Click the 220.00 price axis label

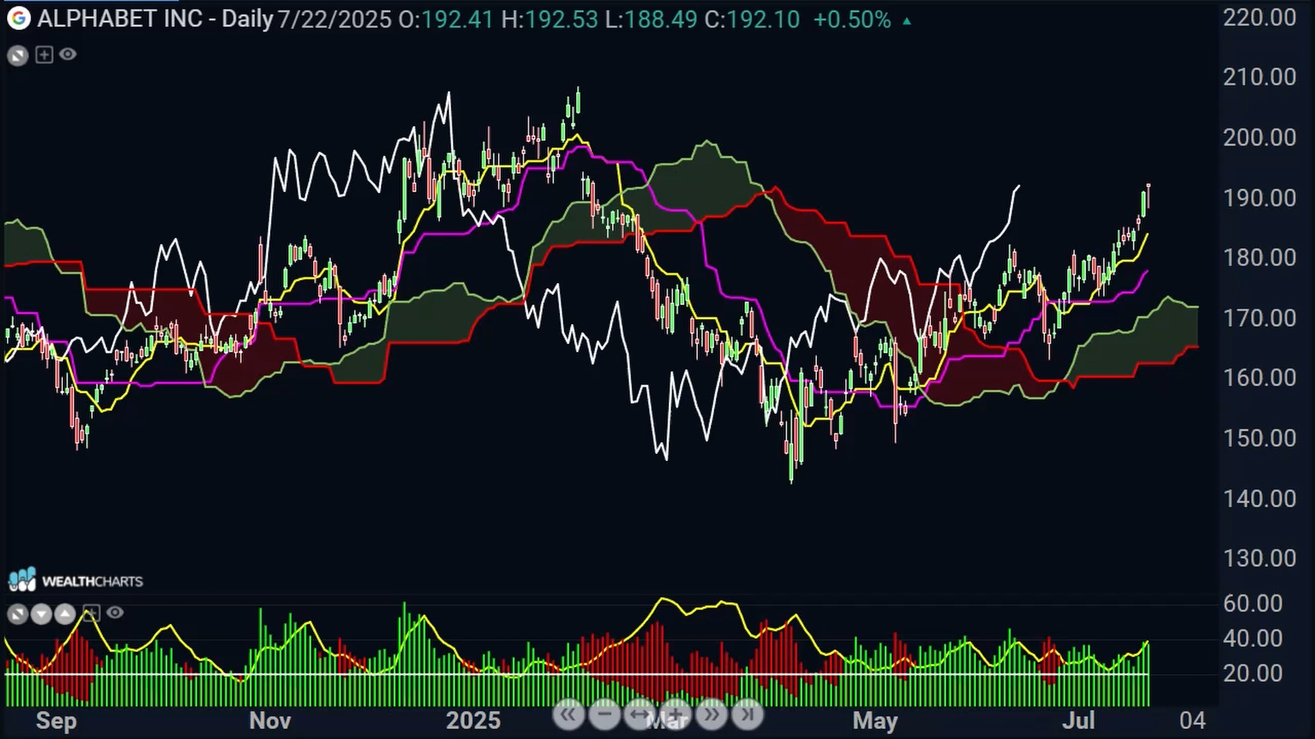click(1260, 17)
